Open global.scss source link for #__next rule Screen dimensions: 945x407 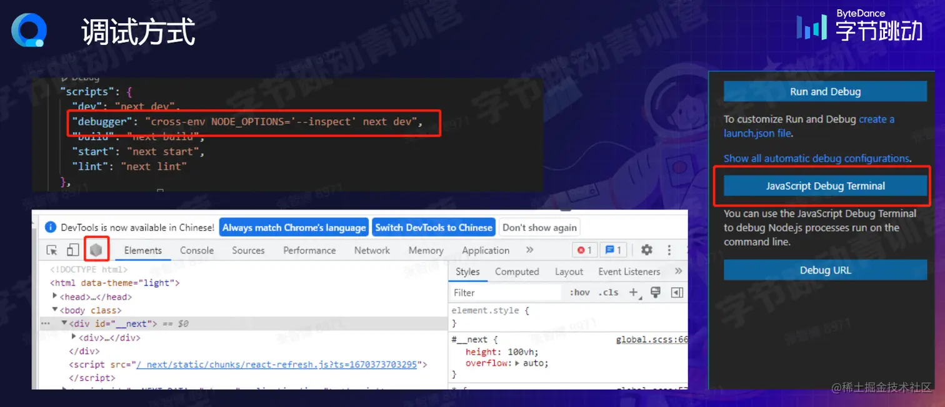pyautogui.click(x=652, y=340)
